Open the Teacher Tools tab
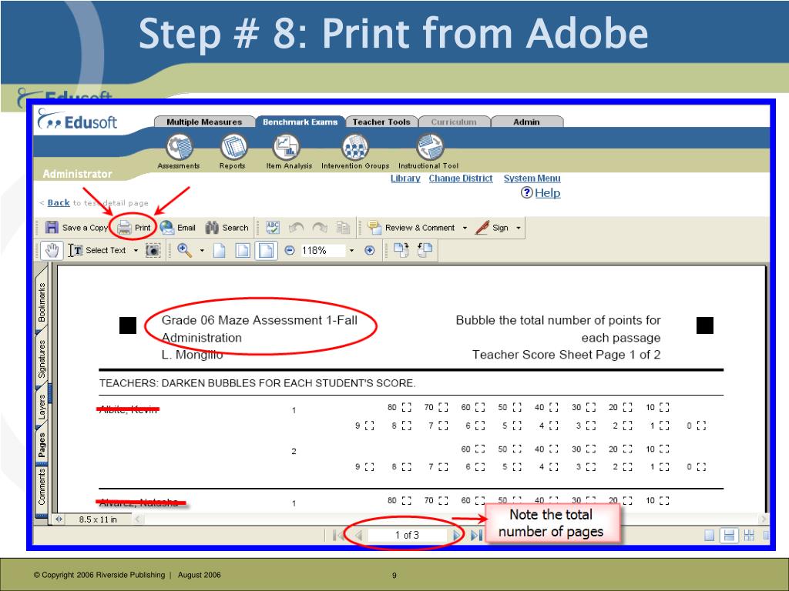789x591 pixels. pyautogui.click(x=381, y=122)
